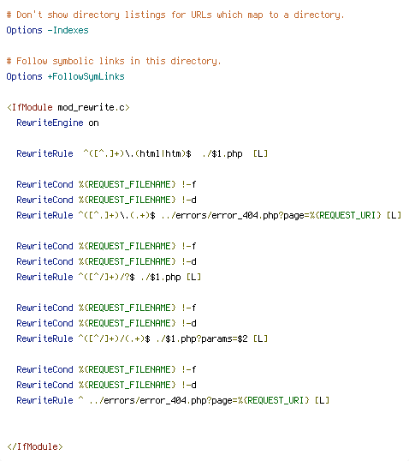Click the +FollowSymLinks option text
409x461 pixels.
coord(86,76)
